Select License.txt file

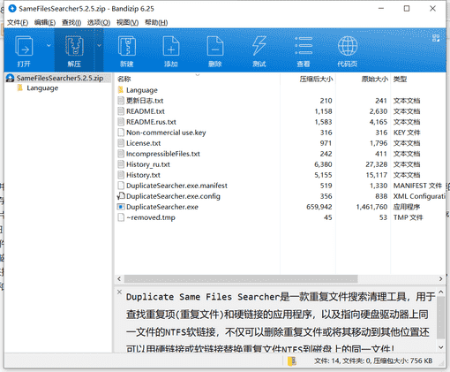pos(143,143)
